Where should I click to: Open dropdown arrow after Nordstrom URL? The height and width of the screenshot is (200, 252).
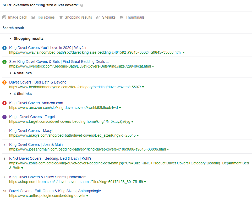tap(145, 182)
